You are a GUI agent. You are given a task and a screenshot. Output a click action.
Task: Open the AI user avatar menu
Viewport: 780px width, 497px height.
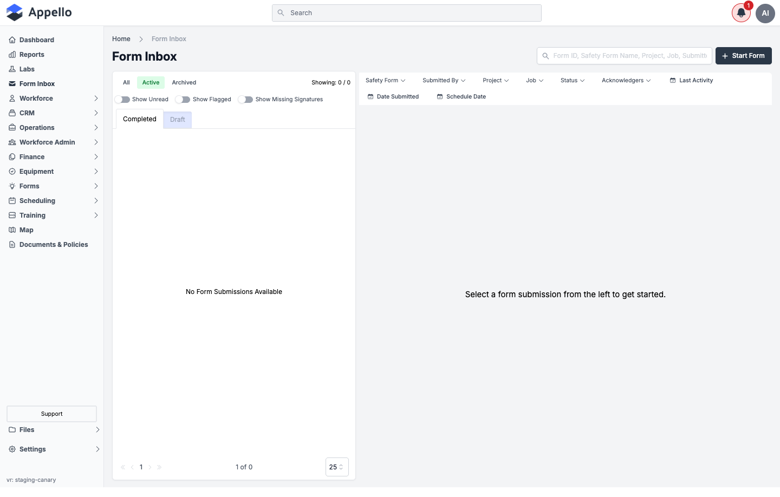[x=765, y=14]
